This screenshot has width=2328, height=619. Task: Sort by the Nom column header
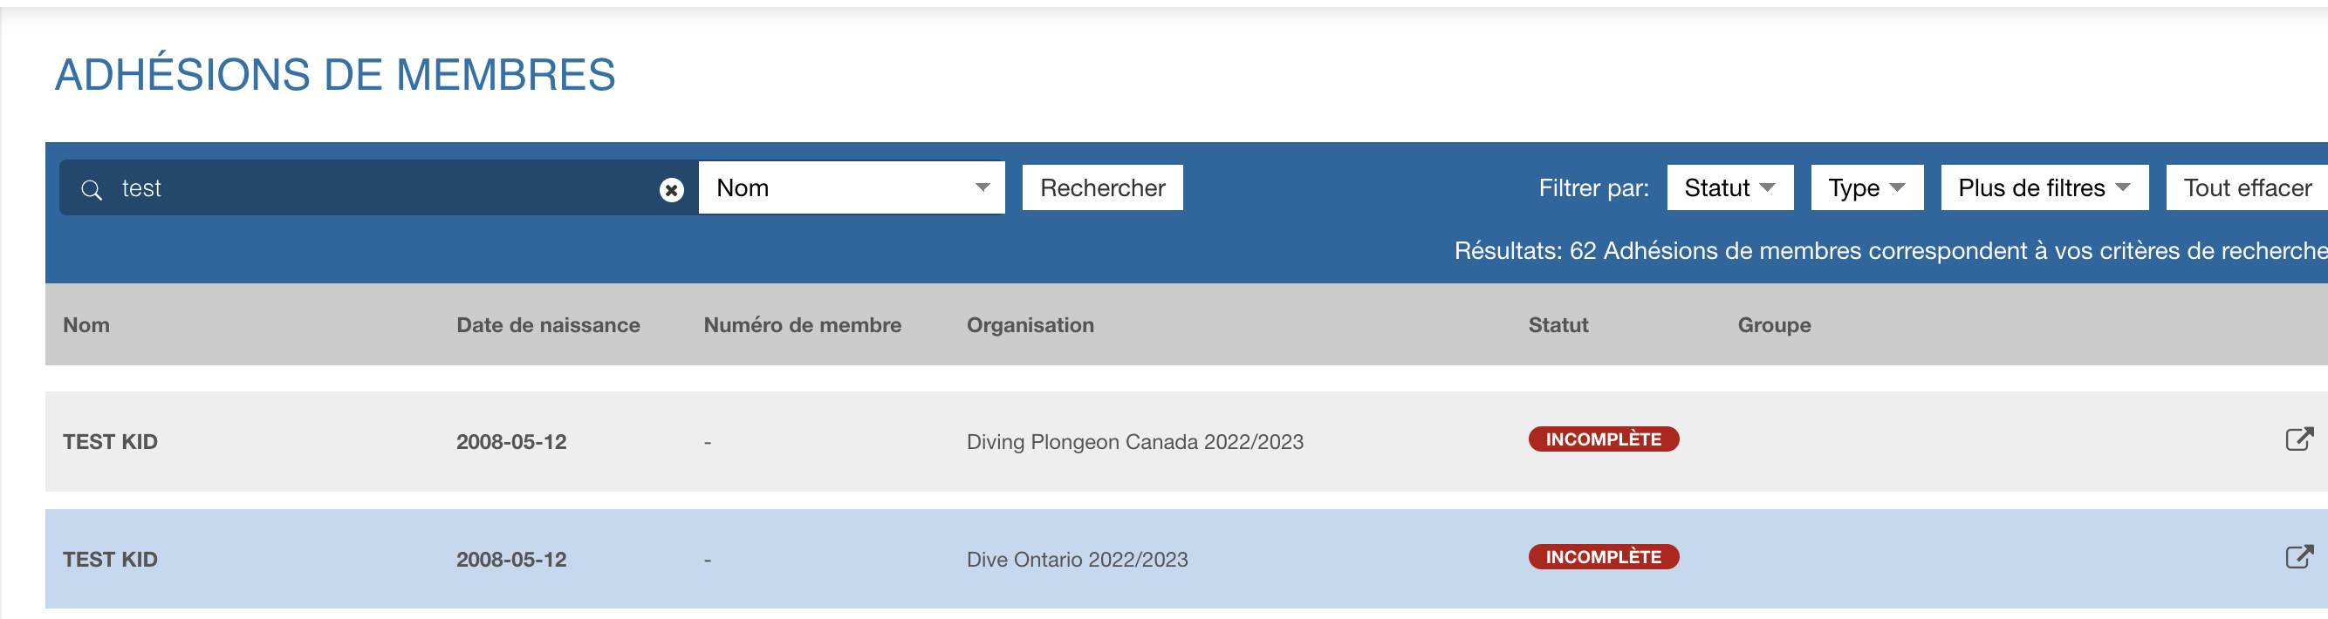86,325
